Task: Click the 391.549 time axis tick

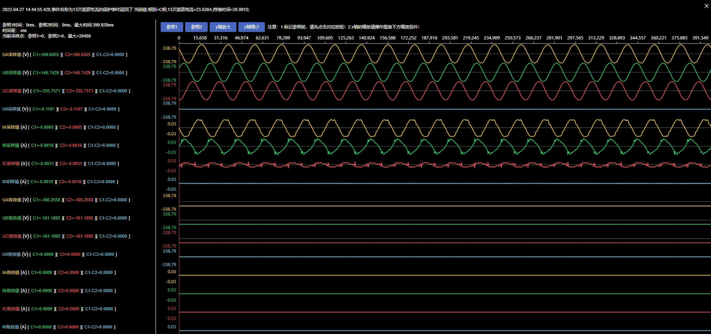Action: coord(700,38)
